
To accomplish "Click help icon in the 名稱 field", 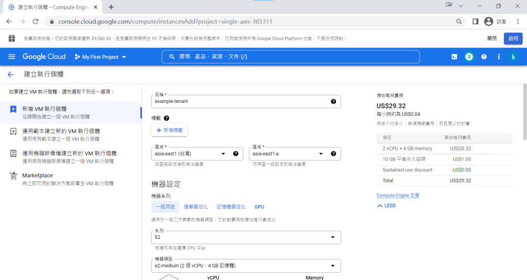I will 333,101.
